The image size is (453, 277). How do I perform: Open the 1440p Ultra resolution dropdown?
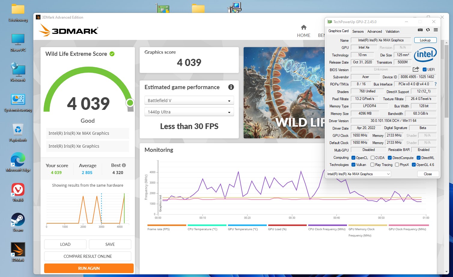tap(189, 112)
